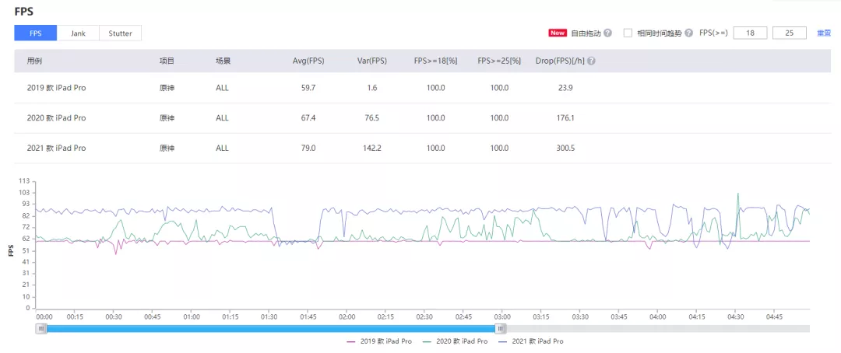Click the Drop(FPS) value 300.5

click(565, 148)
